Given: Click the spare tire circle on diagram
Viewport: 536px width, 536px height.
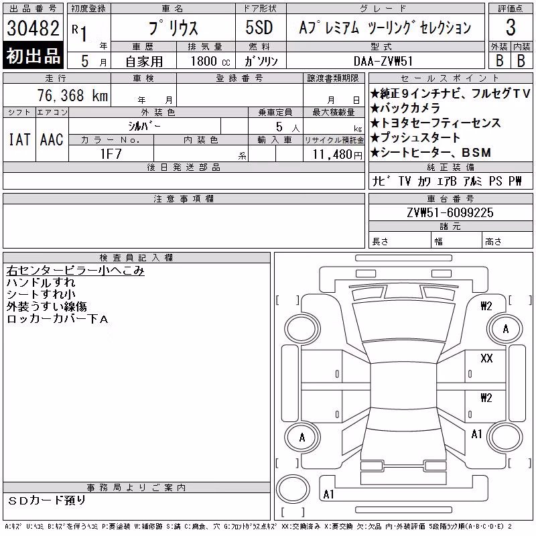Looking at the screenshot, I should (293, 488).
